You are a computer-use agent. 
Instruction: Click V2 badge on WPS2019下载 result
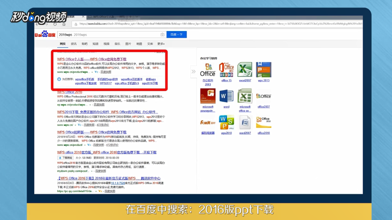coord(79,125)
